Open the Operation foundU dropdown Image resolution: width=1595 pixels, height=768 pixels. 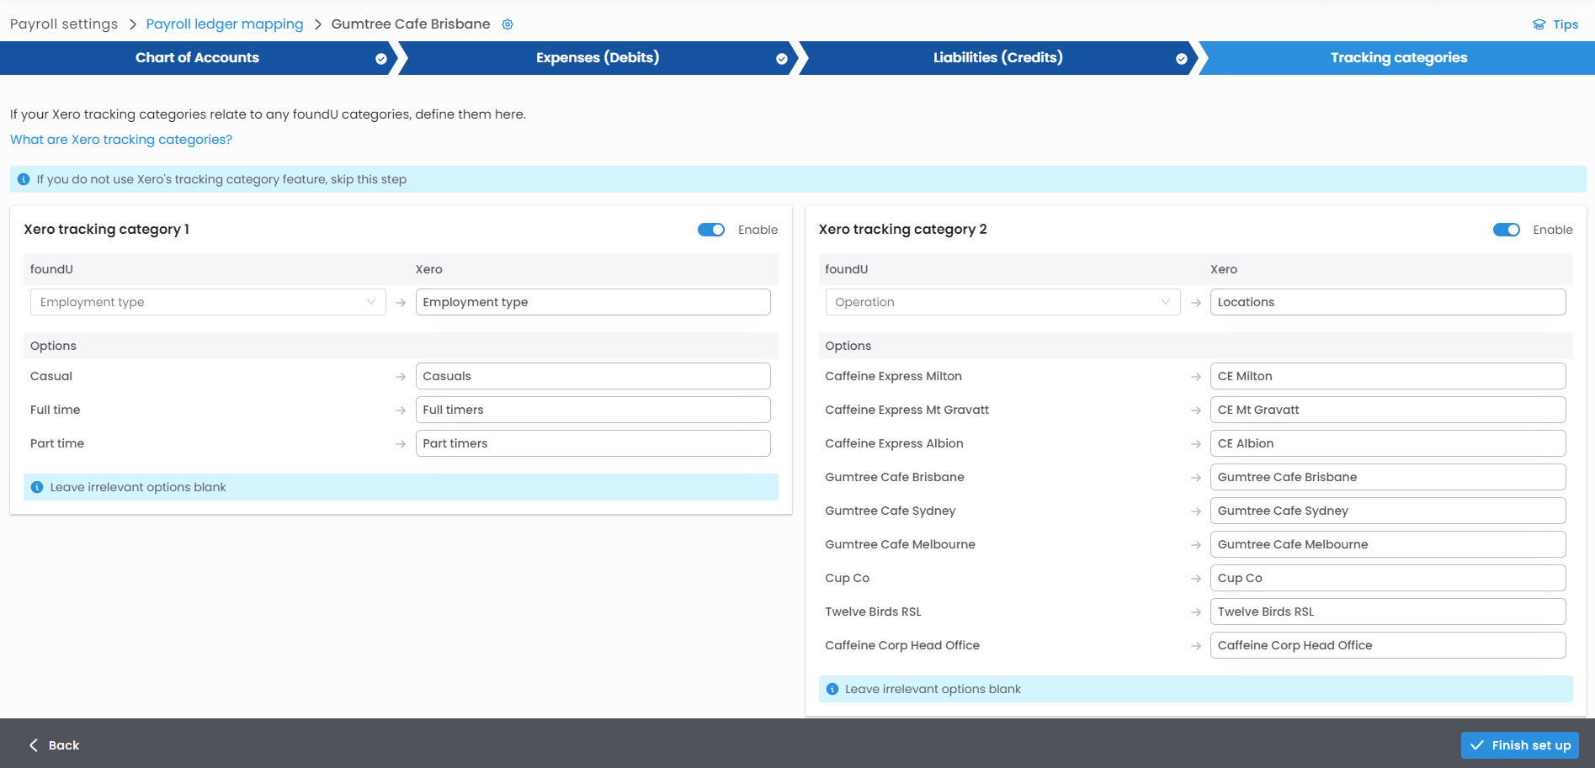coord(1002,302)
